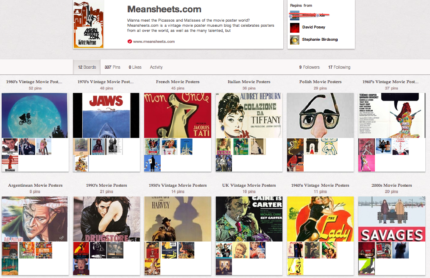This screenshot has height=278, width=430.
Task: Switch to the 337 Pins tab
Action: [x=112, y=67]
